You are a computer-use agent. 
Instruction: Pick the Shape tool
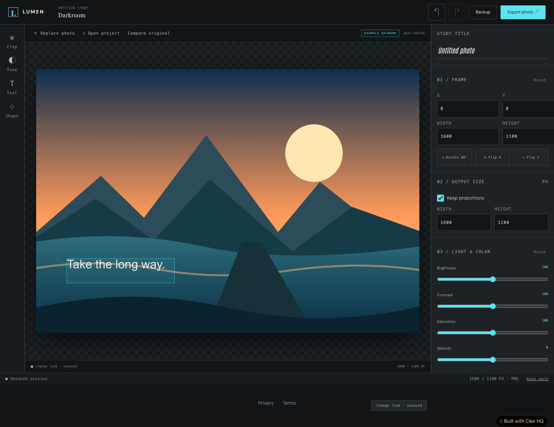tap(12, 110)
